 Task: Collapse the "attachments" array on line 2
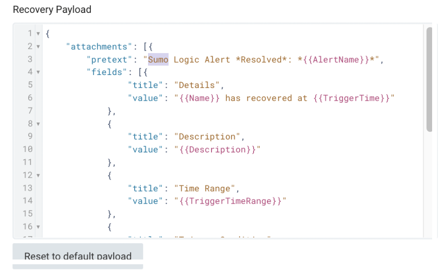click(x=38, y=47)
